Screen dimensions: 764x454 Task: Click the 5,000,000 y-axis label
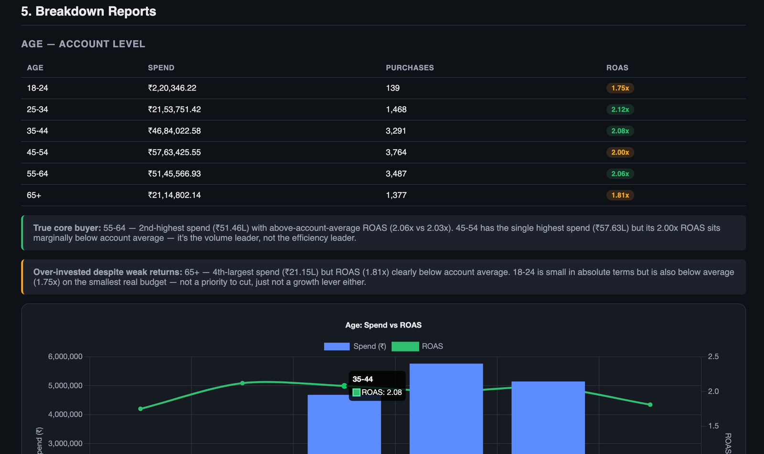[65, 386]
